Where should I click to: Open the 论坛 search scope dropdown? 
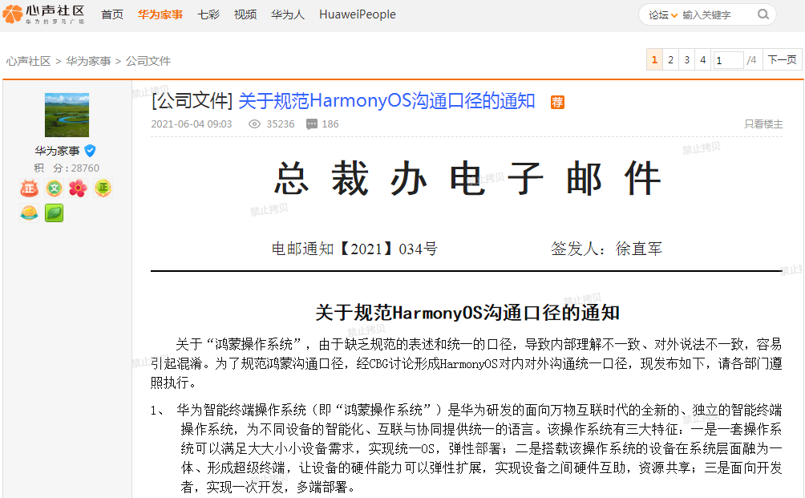(x=663, y=15)
